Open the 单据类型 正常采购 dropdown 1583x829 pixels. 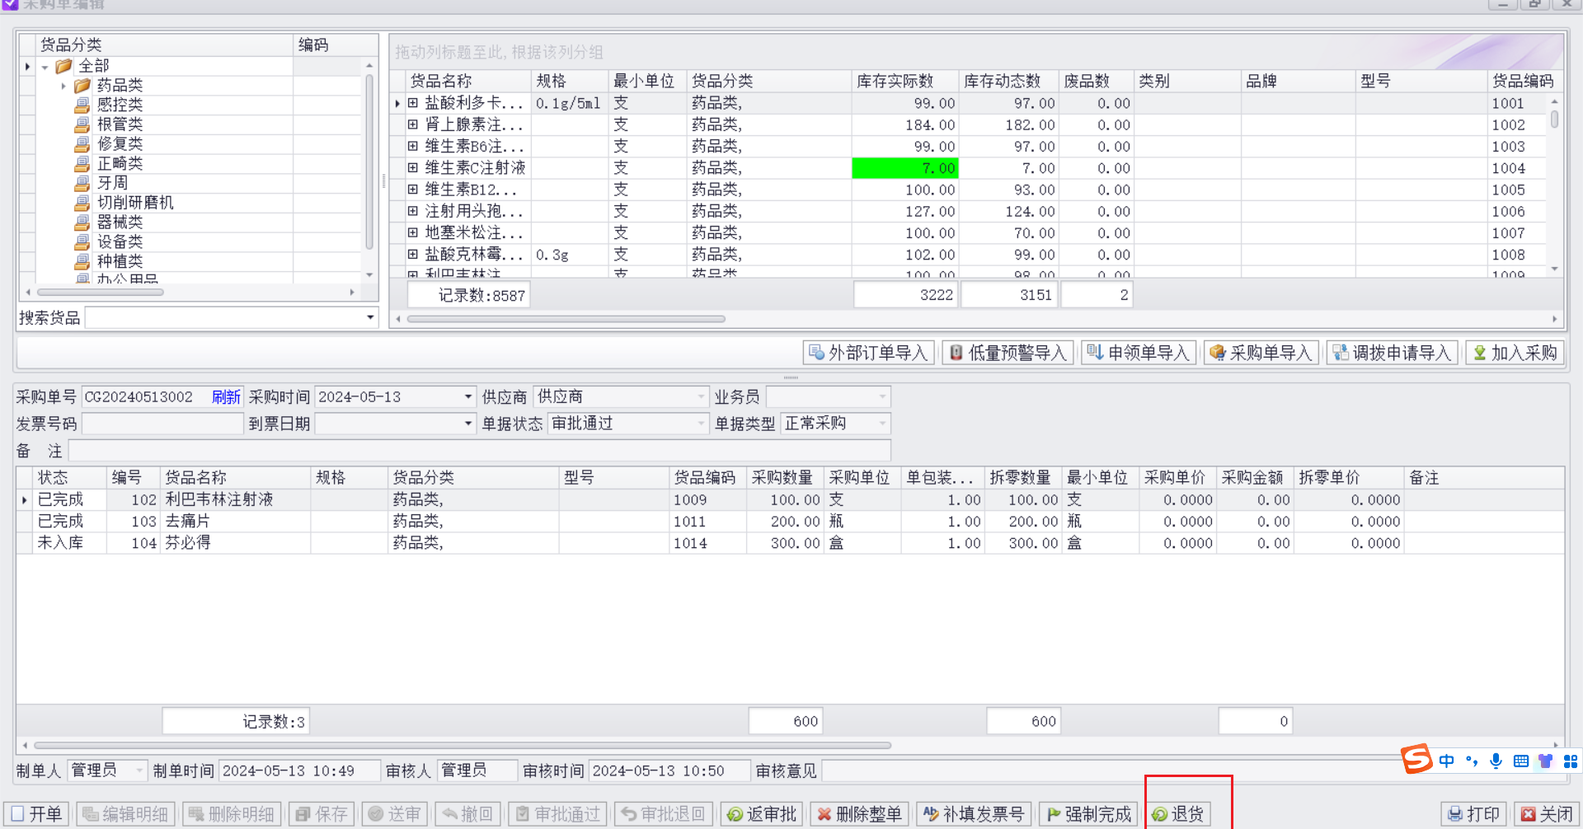[883, 424]
